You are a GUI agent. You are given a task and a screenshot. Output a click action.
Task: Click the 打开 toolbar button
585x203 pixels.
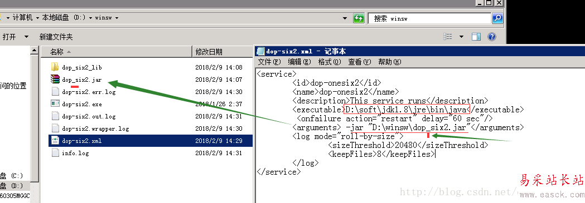pos(9,37)
